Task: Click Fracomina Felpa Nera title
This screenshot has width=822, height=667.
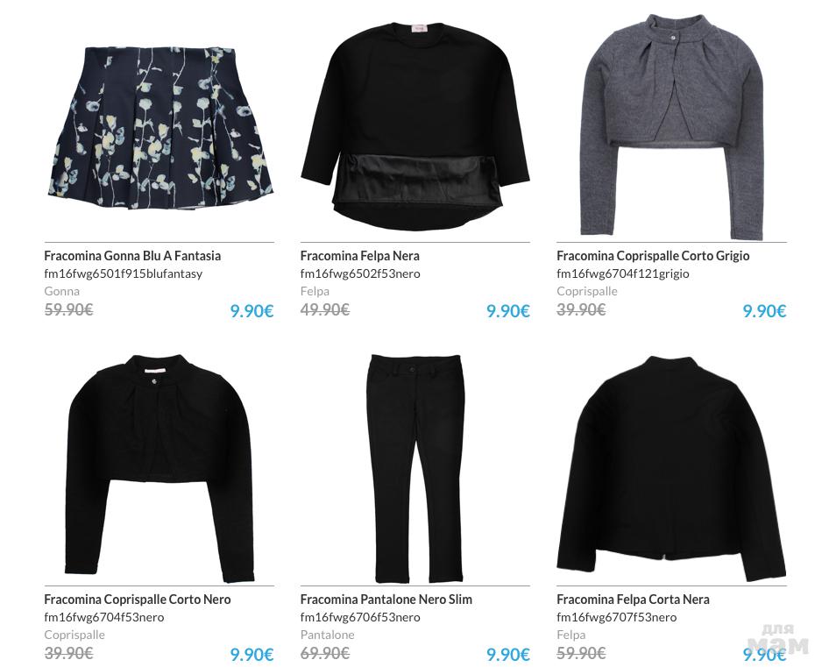Action: (x=359, y=256)
